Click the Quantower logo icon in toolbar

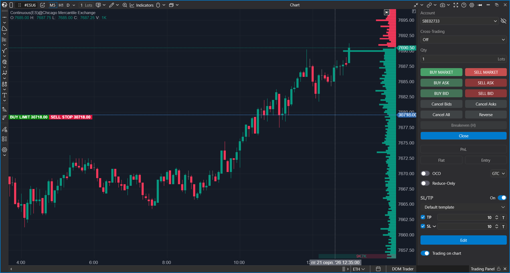tap(5, 5)
